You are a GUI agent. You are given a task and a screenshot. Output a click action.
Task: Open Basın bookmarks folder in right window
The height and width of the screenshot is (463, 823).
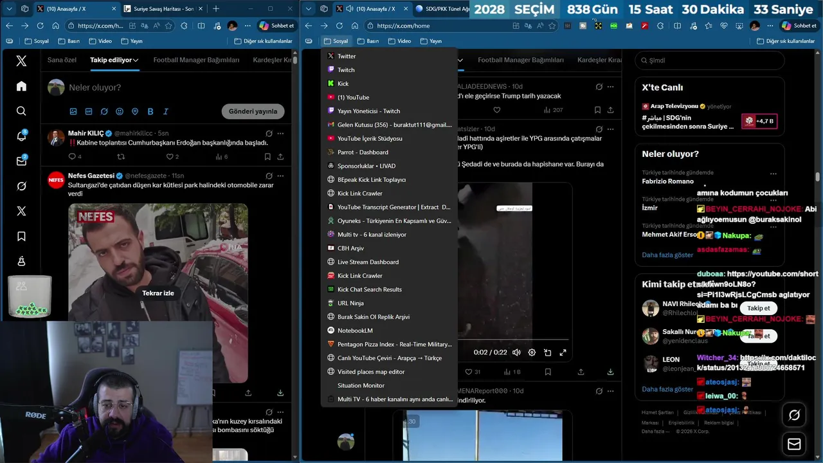click(368, 41)
